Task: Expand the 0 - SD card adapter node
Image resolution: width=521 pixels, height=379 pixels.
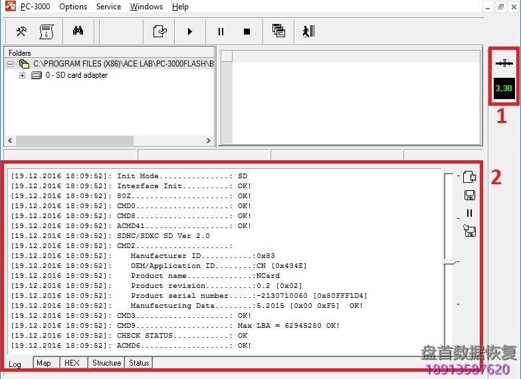Action: 22,75
